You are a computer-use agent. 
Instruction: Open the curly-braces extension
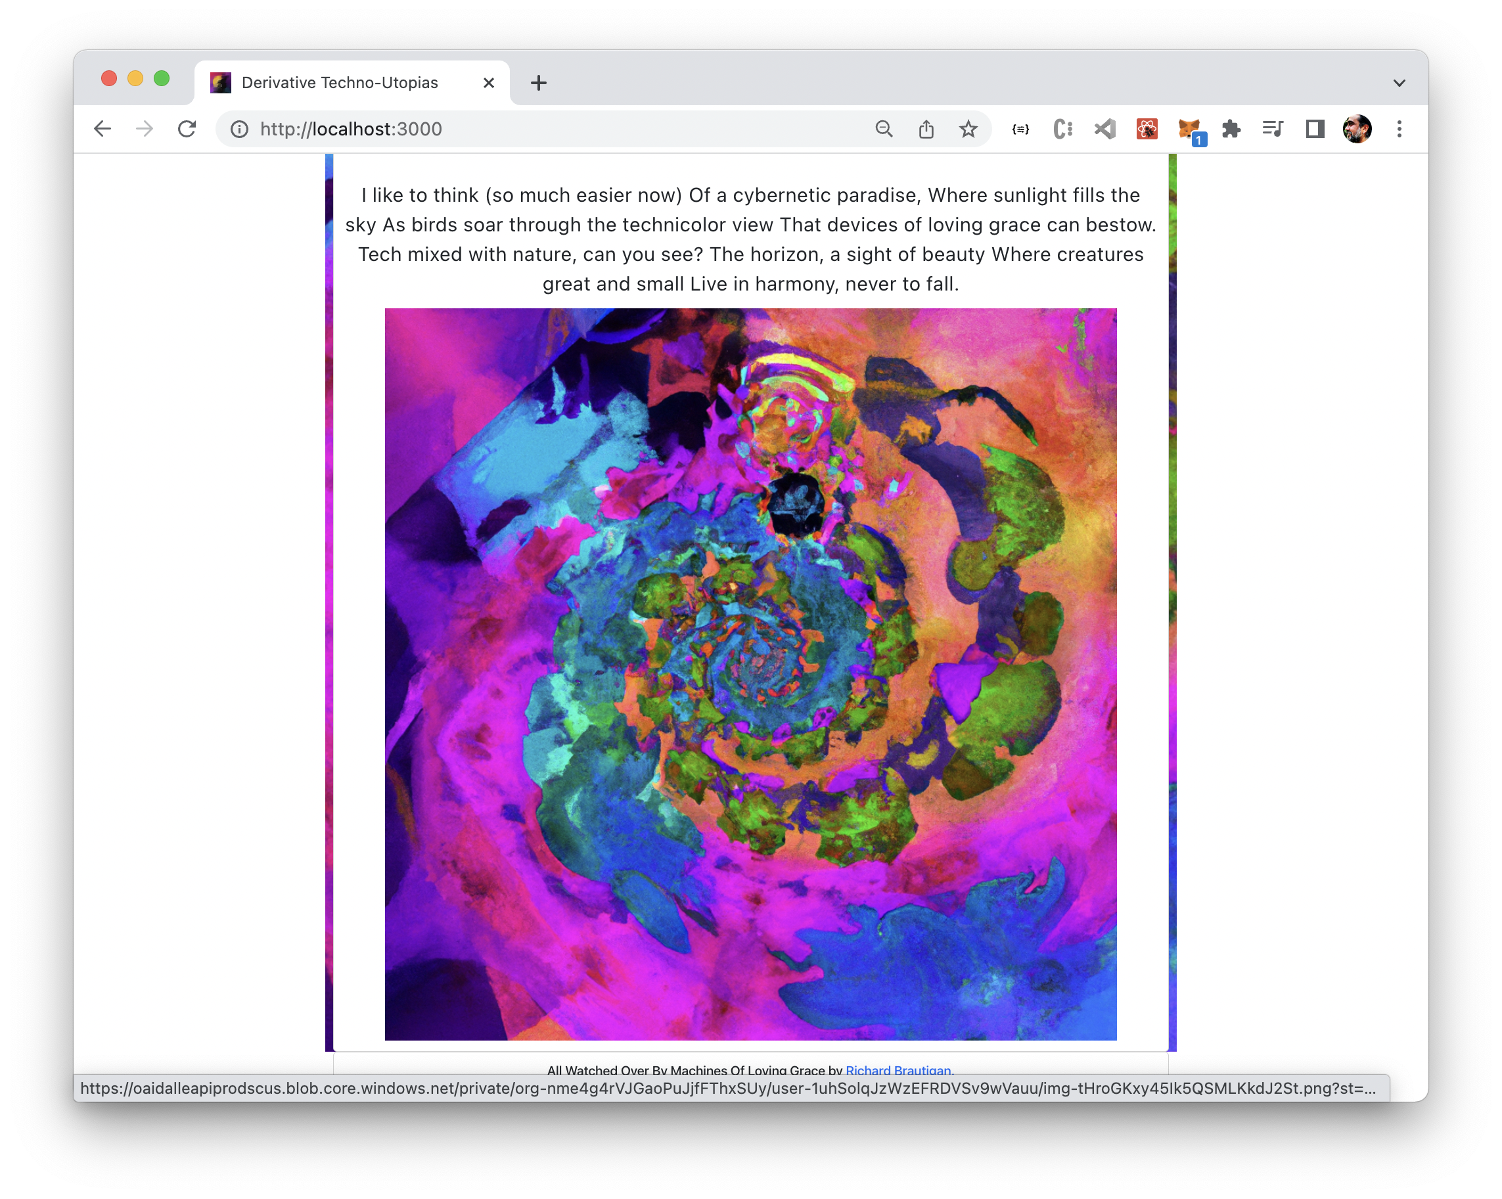pos(1020,129)
